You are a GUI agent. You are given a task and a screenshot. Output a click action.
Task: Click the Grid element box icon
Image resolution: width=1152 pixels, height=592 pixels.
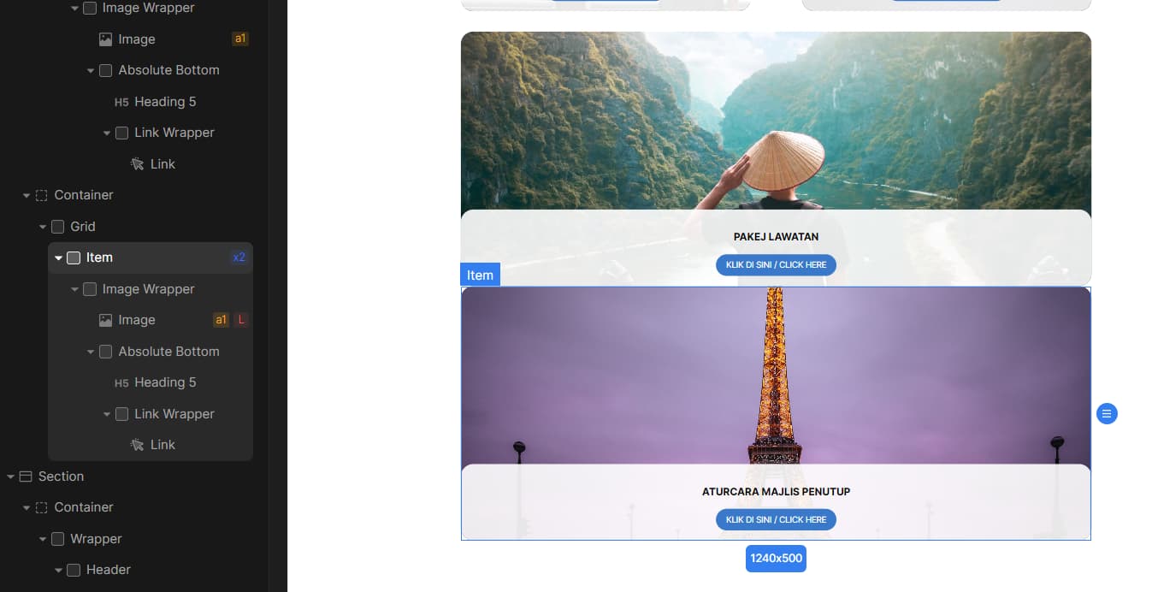[x=57, y=227]
